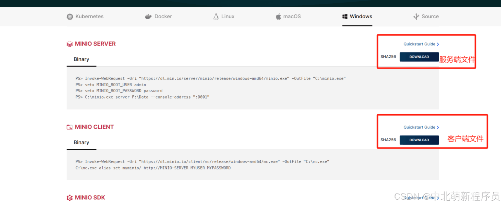The height and width of the screenshot is (205, 501).
Task: Click the MinIO SDK gear icon
Action: pos(69,198)
